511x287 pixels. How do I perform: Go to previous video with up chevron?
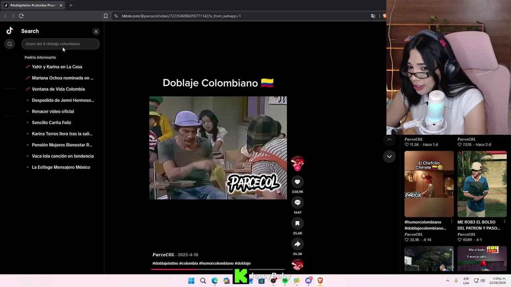pos(389,140)
